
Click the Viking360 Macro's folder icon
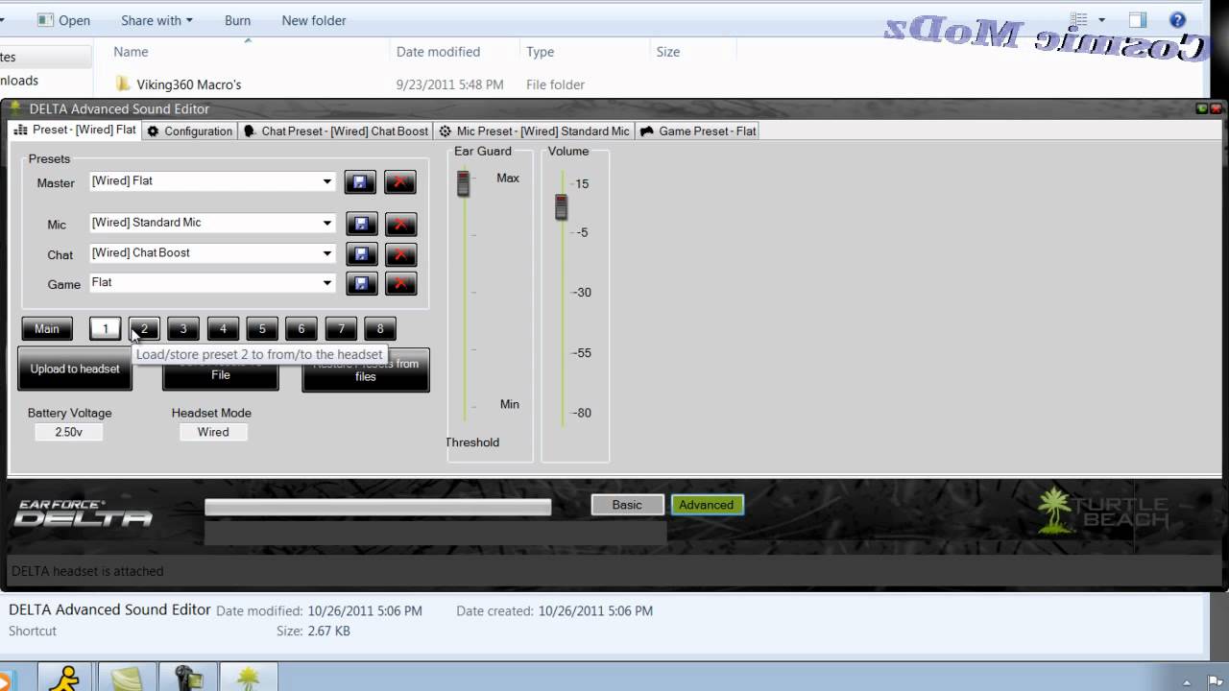click(123, 84)
